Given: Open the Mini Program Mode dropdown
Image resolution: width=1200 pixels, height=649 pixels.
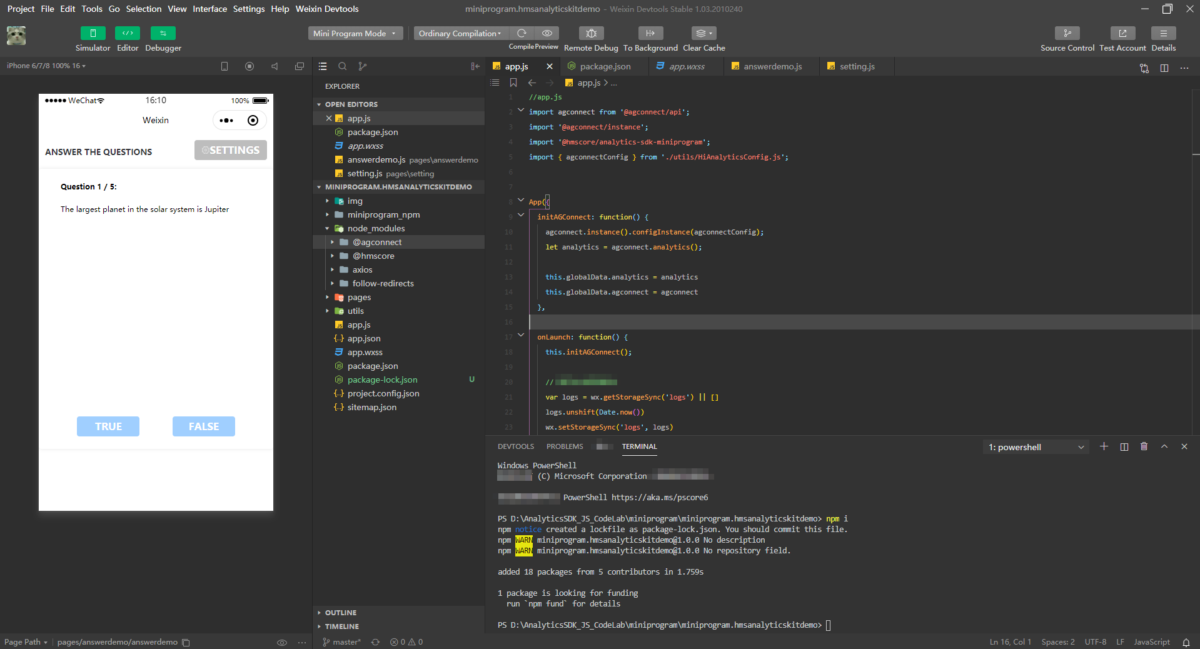Looking at the screenshot, I should (355, 33).
